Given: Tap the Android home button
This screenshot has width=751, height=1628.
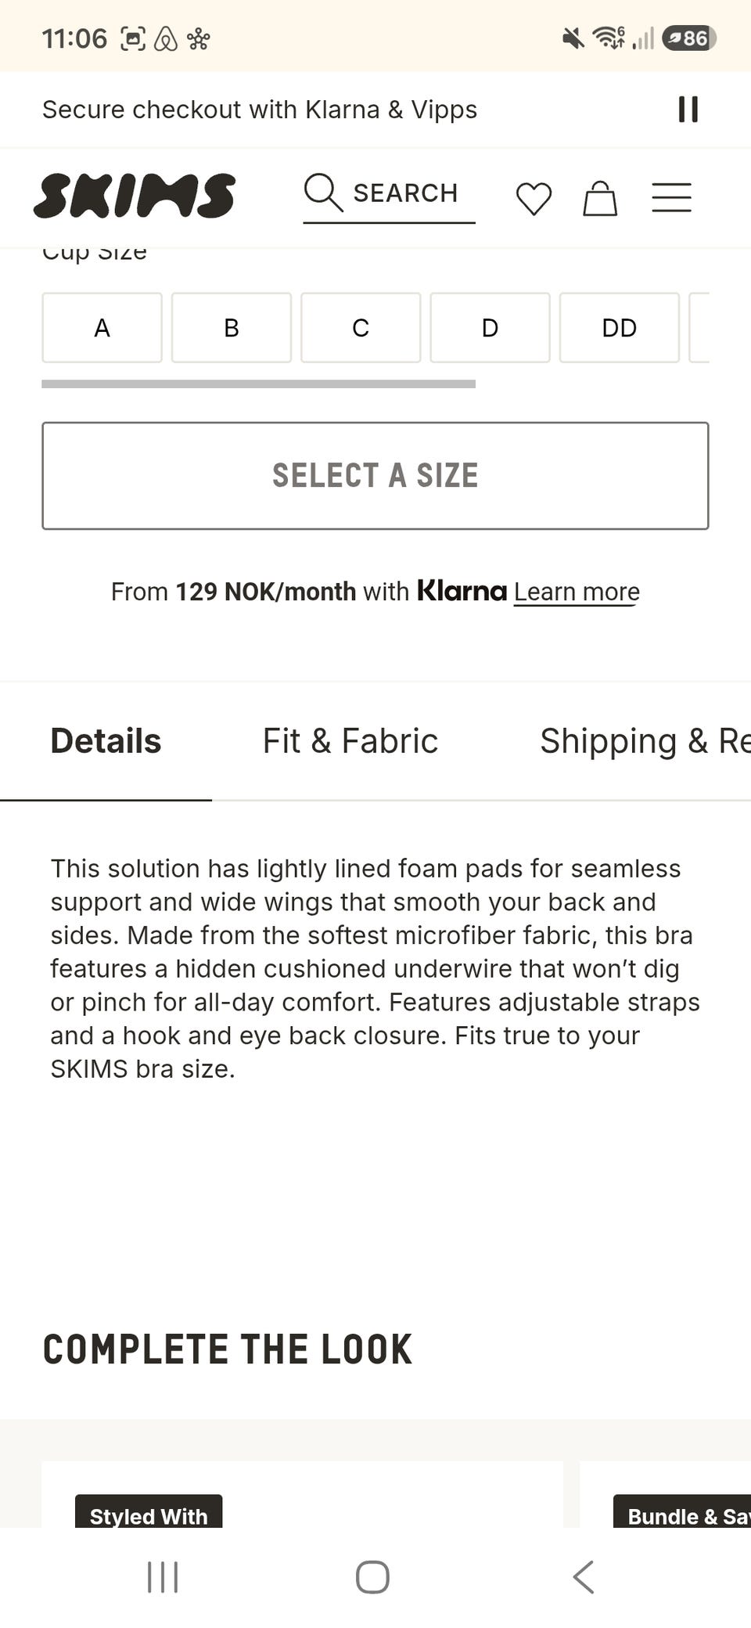Looking at the screenshot, I should [x=372, y=1576].
